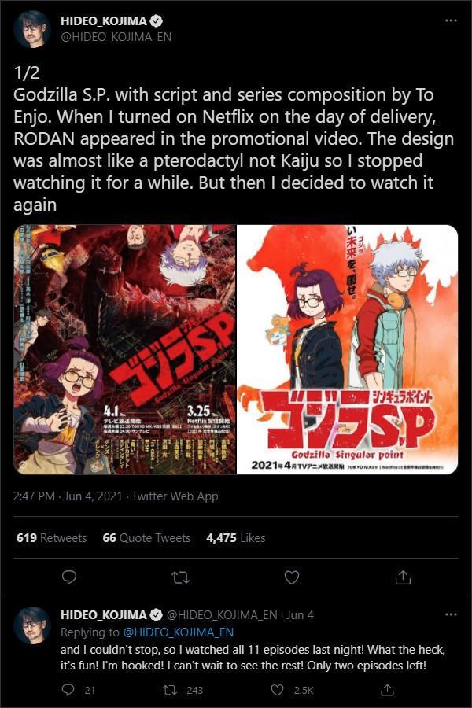Click the @HIDEO_KOJIMA_EN handle under the top name
The height and width of the screenshot is (708, 472).
pyautogui.click(x=116, y=37)
